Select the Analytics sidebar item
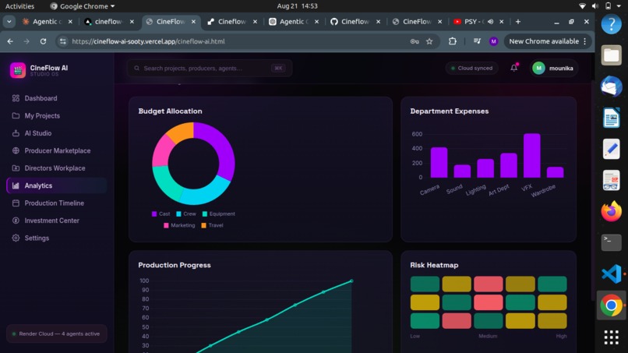 pyautogui.click(x=56, y=185)
